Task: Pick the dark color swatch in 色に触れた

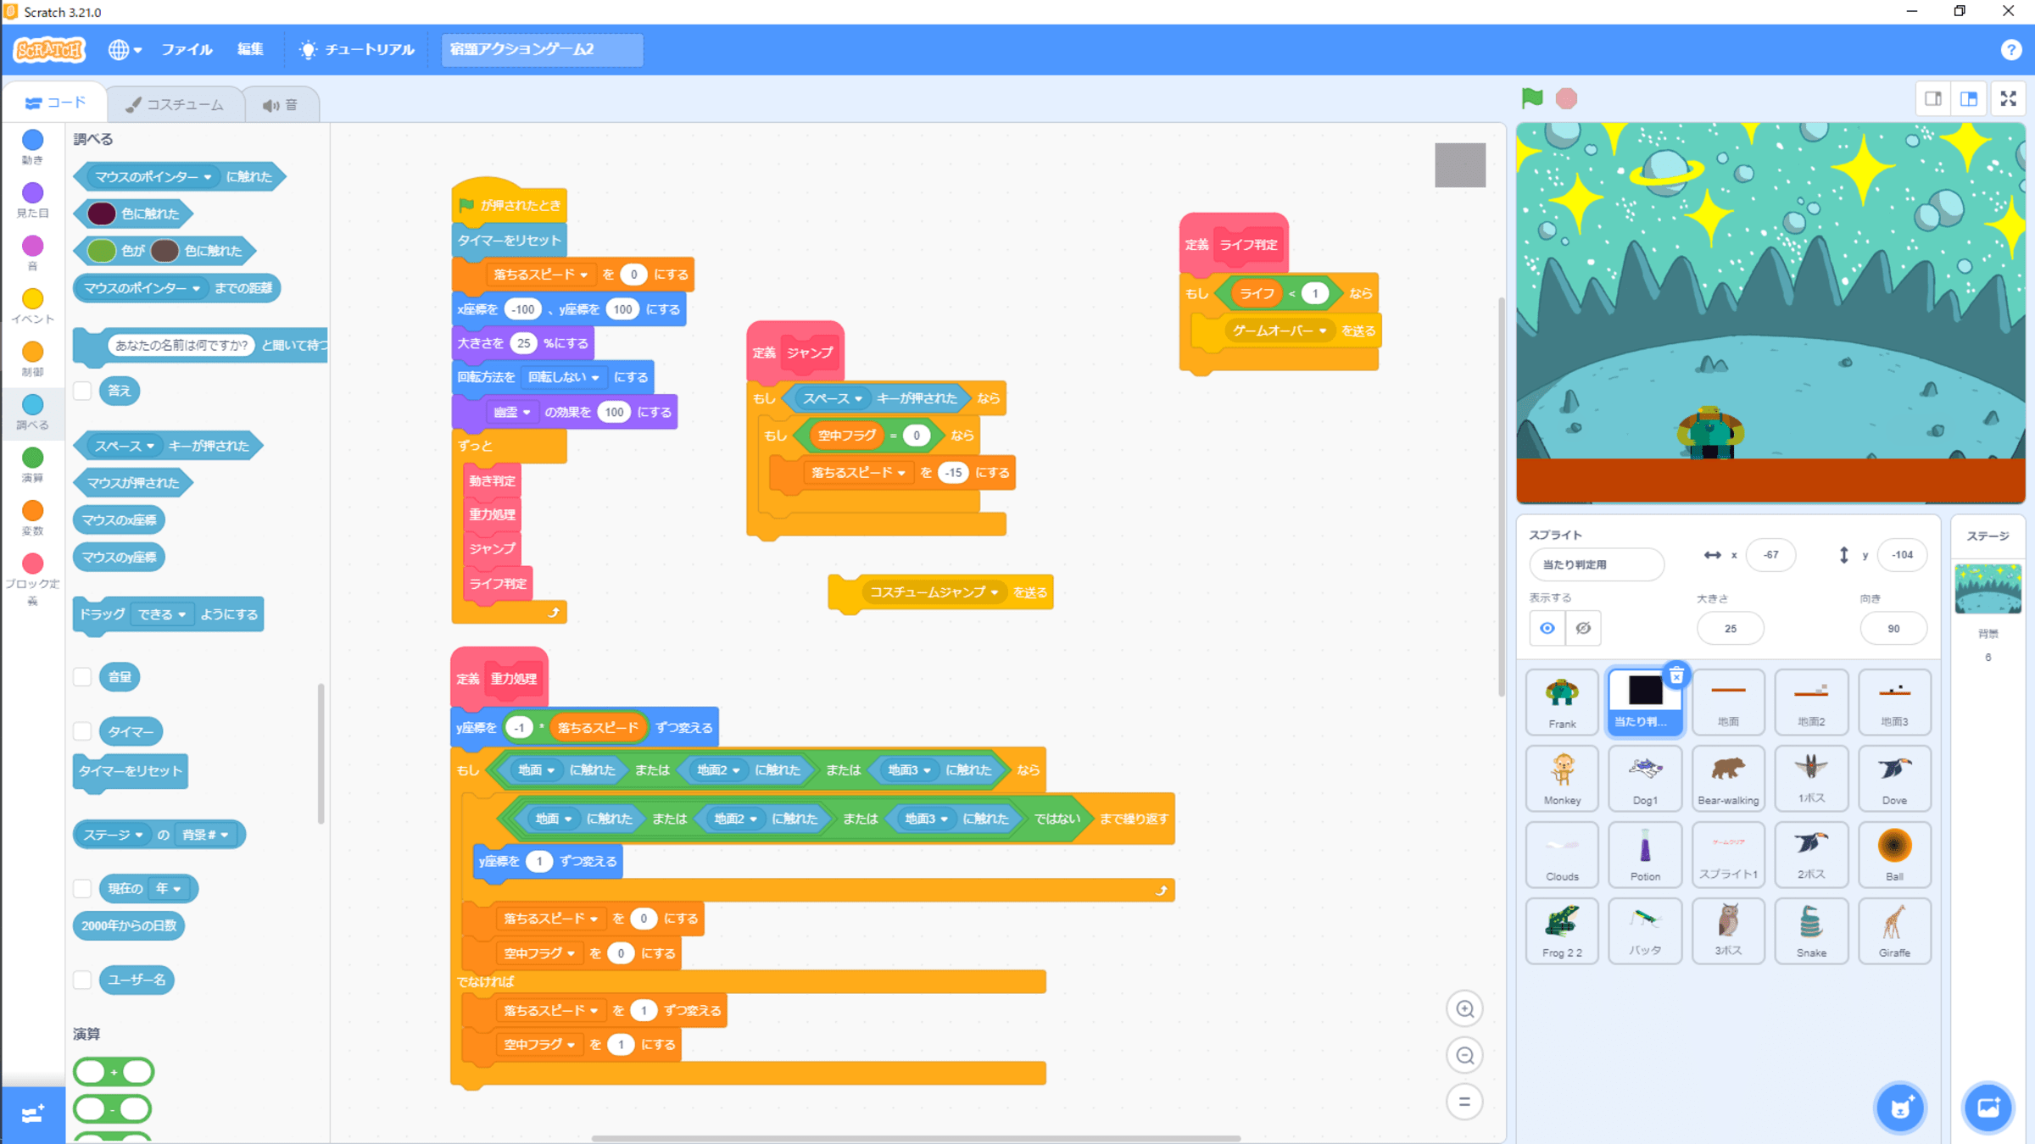Action: point(102,214)
